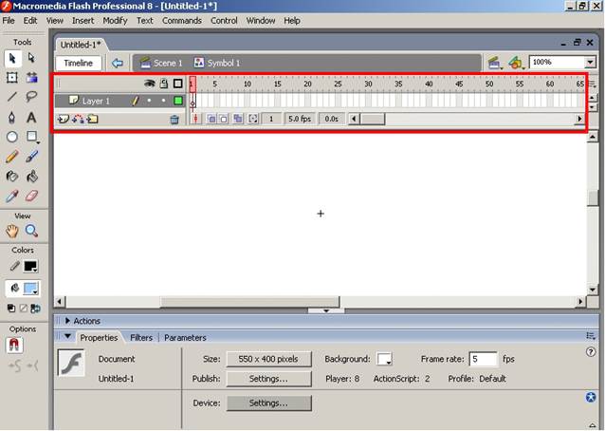Viewport: 605px width, 431px height.
Task: Open the Edit Symbols dropdown
Action: coord(516,63)
